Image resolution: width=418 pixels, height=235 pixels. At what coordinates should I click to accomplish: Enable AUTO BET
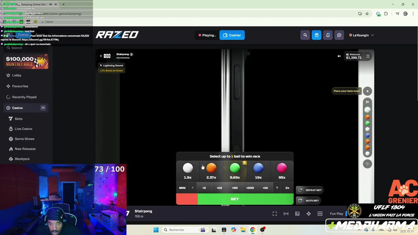tap(308, 200)
